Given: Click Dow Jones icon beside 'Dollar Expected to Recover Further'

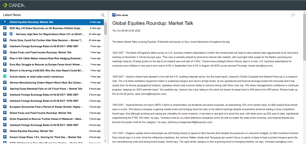Looking at the screenshot, I should click(x=5, y=119).
